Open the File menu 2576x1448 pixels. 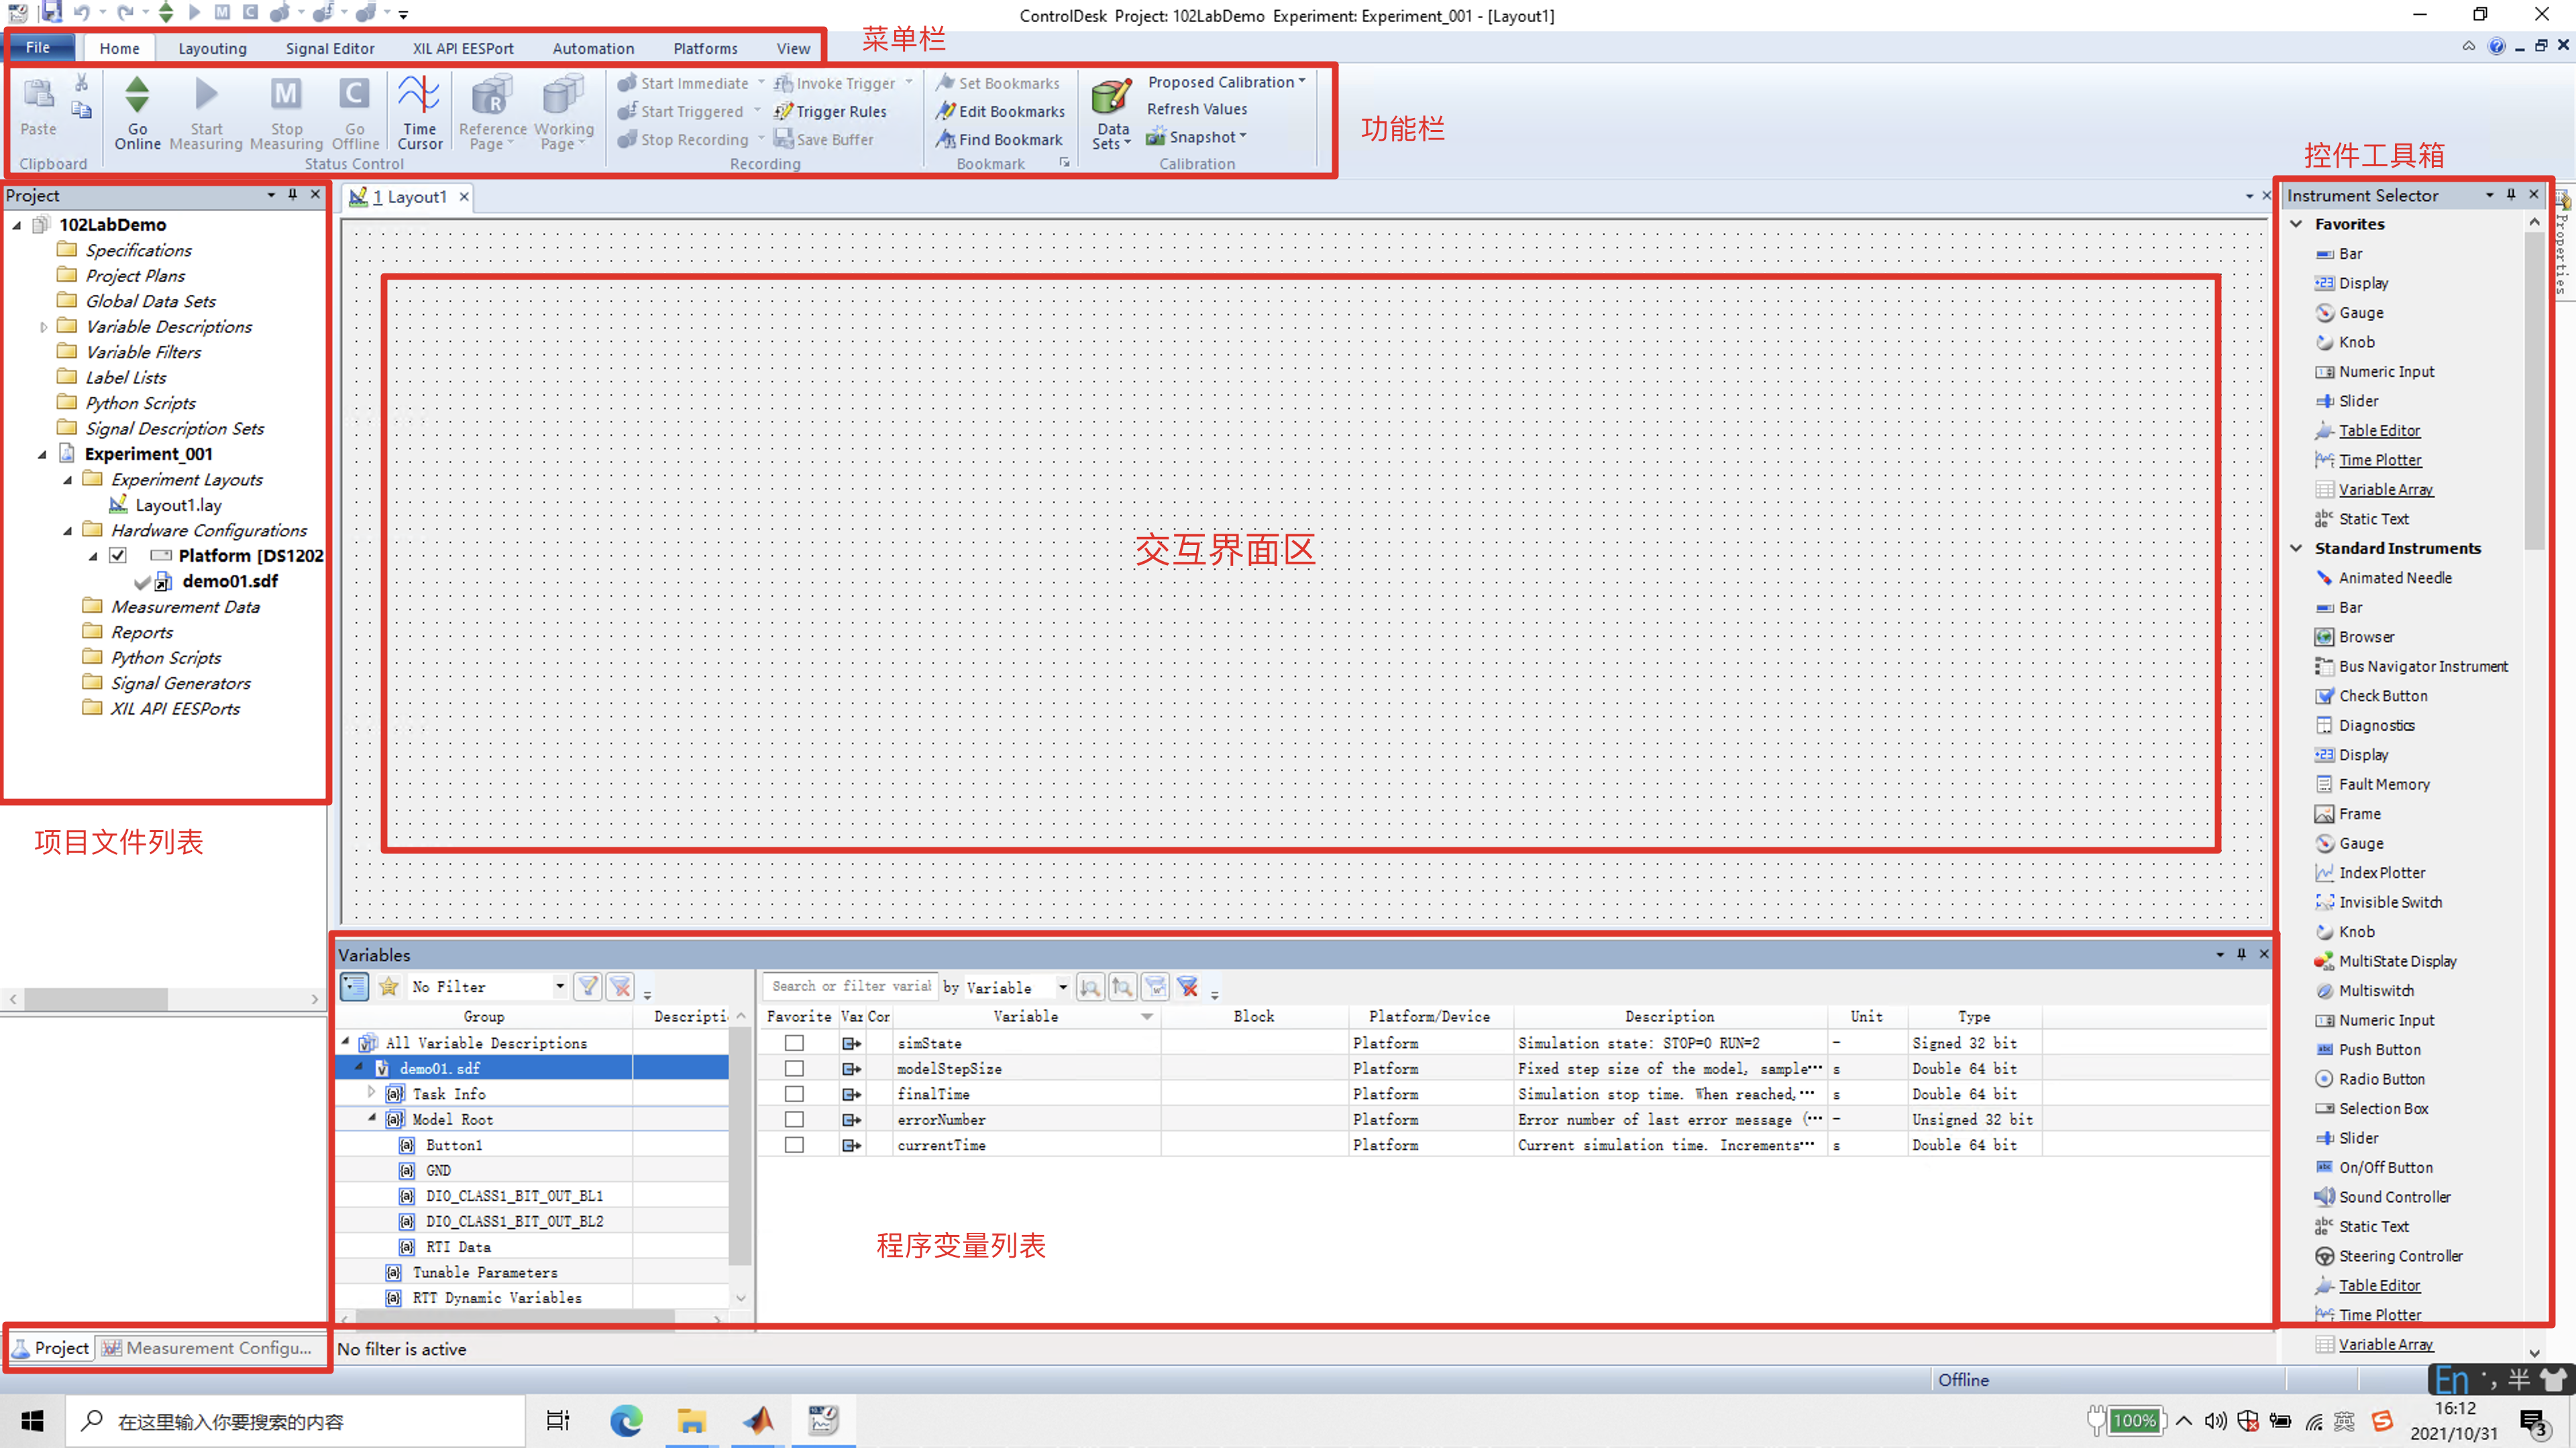coord(38,47)
